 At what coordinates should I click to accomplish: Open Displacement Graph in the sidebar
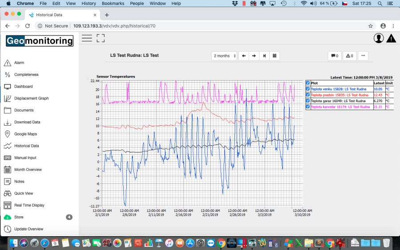pyautogui.click(x=32, y=99)
